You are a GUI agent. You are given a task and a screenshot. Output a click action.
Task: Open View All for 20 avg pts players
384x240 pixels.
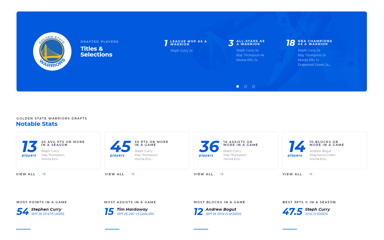coord(26,174)
